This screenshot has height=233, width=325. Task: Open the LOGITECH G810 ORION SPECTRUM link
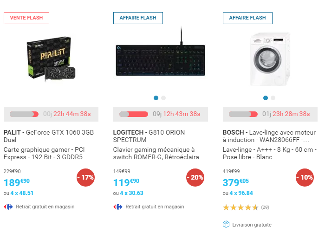click(x=149, y=136)
